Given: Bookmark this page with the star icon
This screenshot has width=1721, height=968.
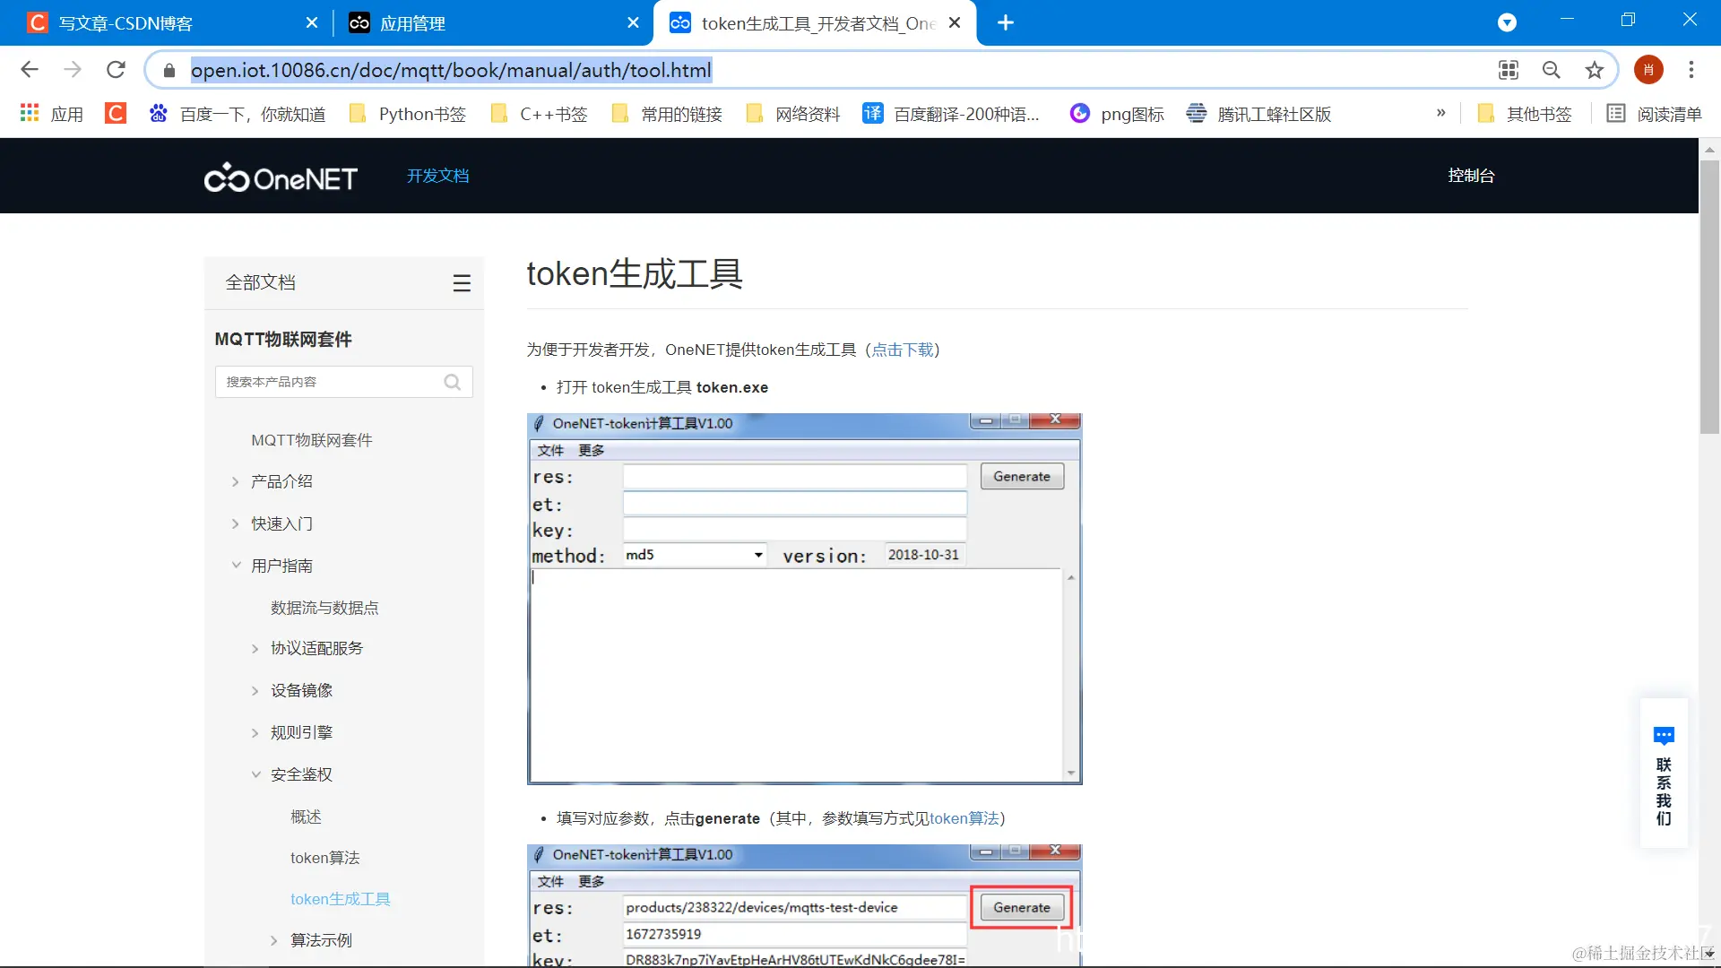Looking at the screenshot, I should [1594, 70].
